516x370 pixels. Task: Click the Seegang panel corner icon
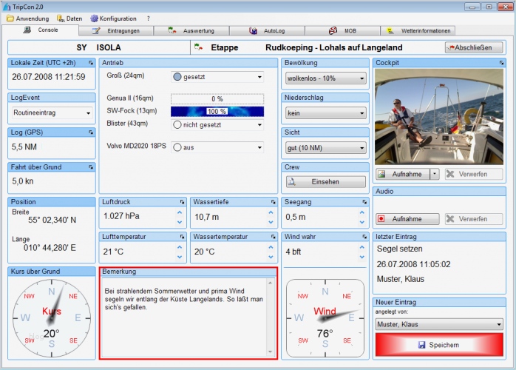point(364,201)
